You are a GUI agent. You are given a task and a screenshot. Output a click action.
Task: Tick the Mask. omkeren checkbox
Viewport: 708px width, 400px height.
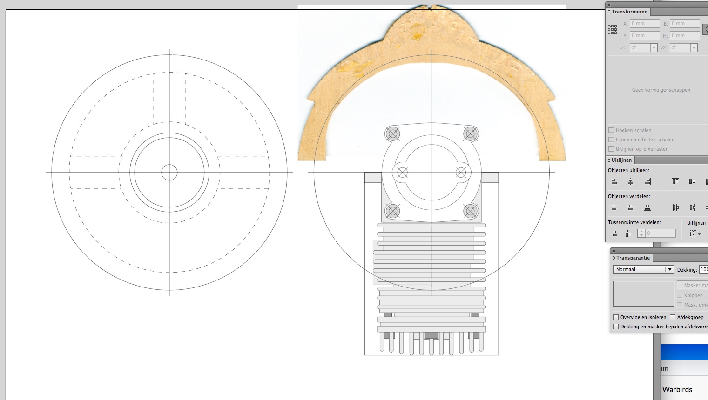pyautogui.click(x=680, y=305)
